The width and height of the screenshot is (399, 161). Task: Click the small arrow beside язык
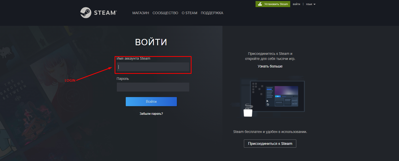[314, 4]
